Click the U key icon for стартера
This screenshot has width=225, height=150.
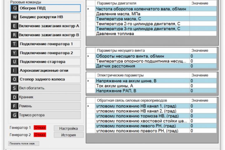(x=14, y=62)
